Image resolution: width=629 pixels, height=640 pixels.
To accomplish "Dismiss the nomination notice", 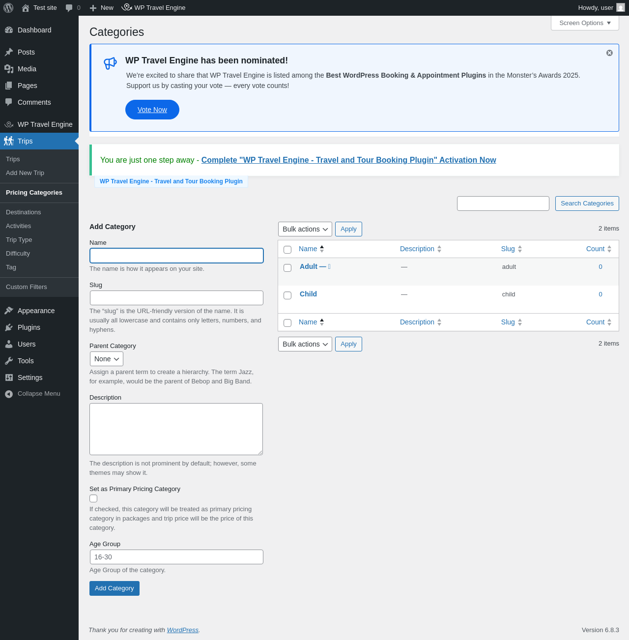I will 609,53.
